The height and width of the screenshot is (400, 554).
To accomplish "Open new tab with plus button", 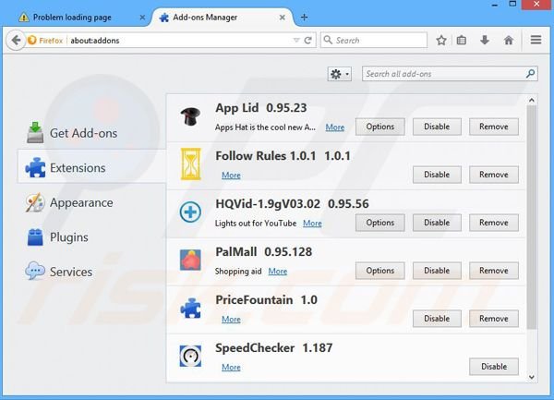I will (304, 17).
